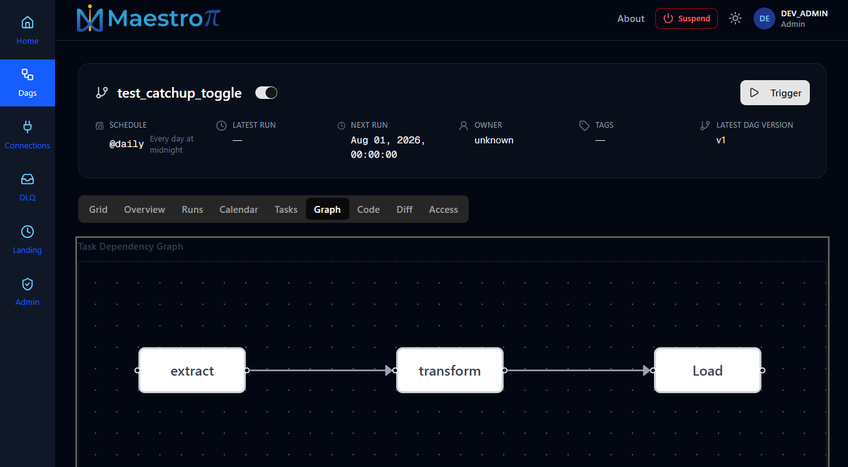
Task: Click the Task Dependency Graph heading
Action: [x=131, y=246]
